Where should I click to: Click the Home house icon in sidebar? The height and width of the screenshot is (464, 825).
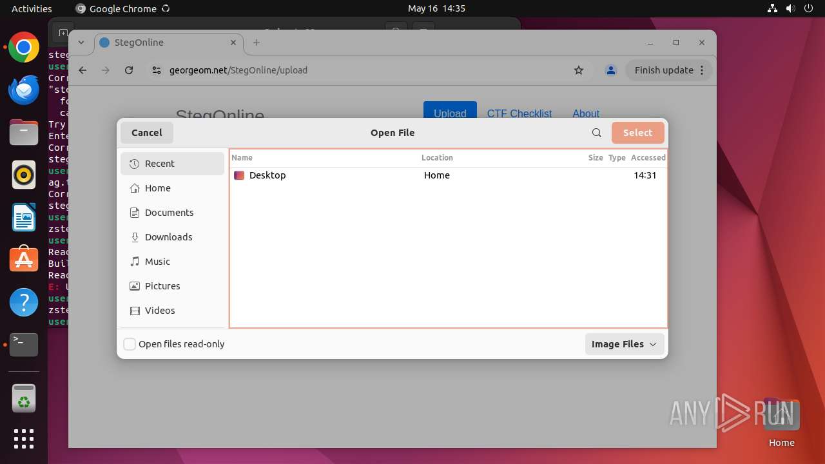(135, 188)
